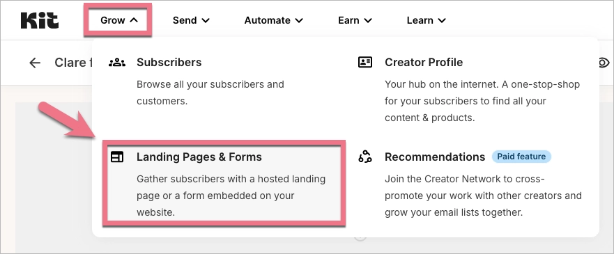Collapse the Grow menu chevron

(x=134, y=20)
